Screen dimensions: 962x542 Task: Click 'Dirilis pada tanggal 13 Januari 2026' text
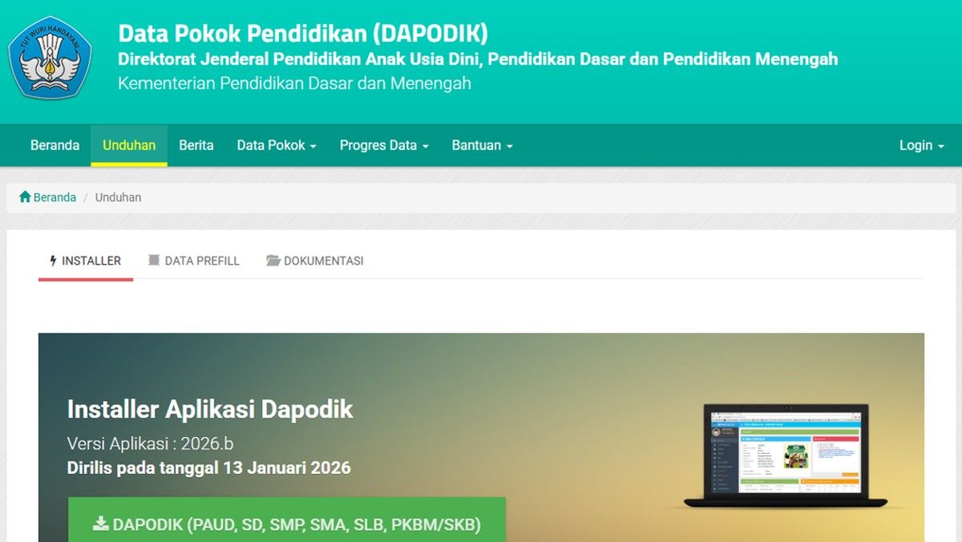coord(209,467)
